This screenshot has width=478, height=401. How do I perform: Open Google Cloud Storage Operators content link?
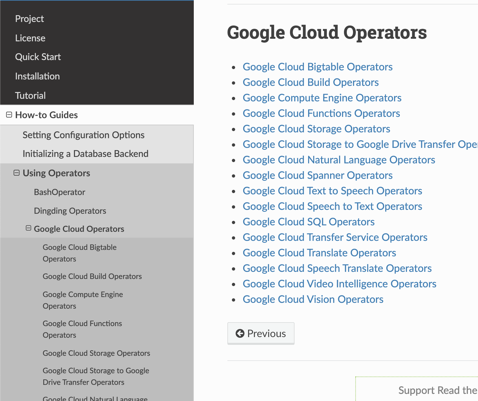click(x=317, y=129)
